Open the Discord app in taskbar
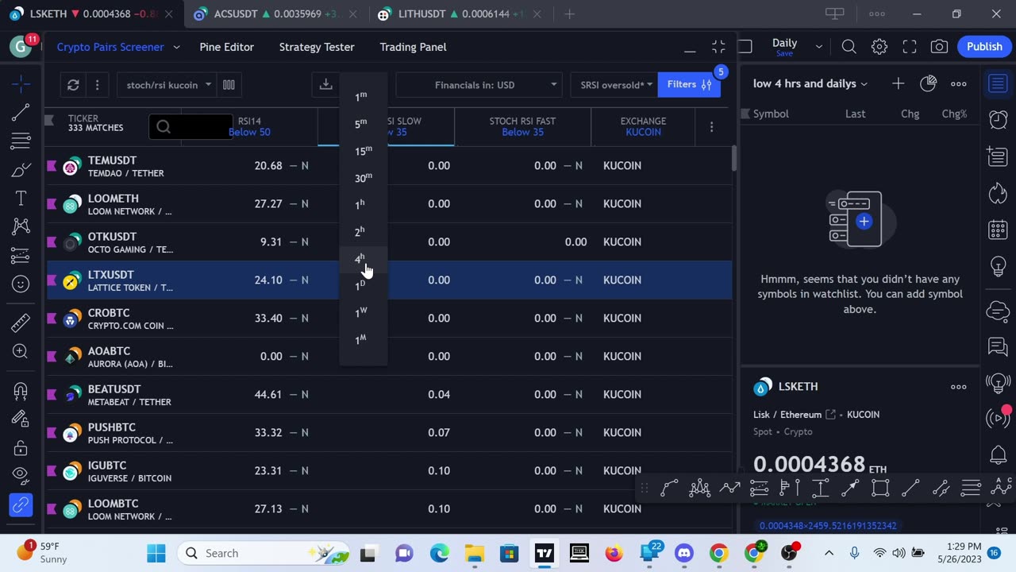The image size is (1016, 572). (683, 553)
